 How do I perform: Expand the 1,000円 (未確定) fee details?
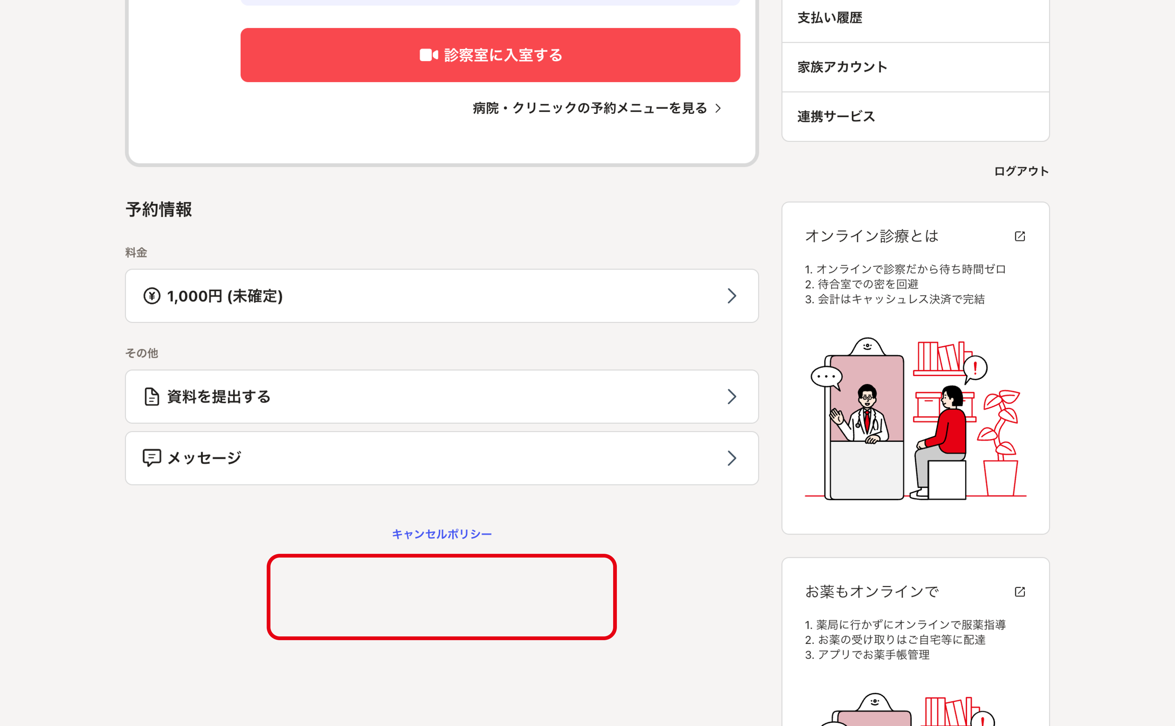(732, 296)
